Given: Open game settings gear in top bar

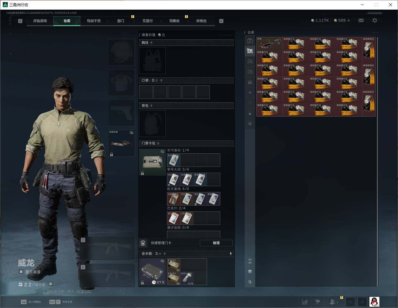Looking at the screenshot, I should coord(375,20).
